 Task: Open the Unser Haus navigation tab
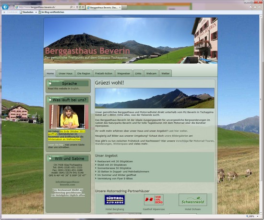click(x=65, y=73)
